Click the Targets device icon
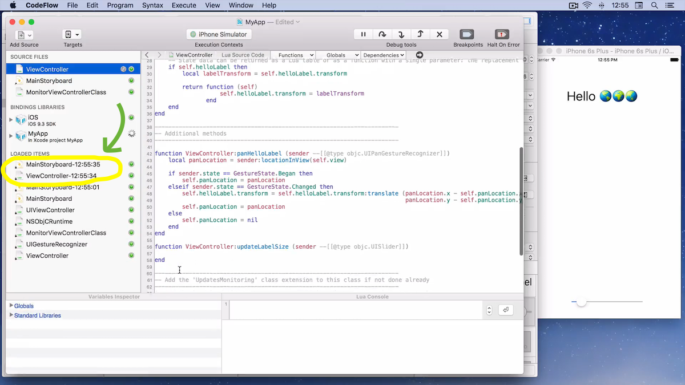 pos(68,35)
